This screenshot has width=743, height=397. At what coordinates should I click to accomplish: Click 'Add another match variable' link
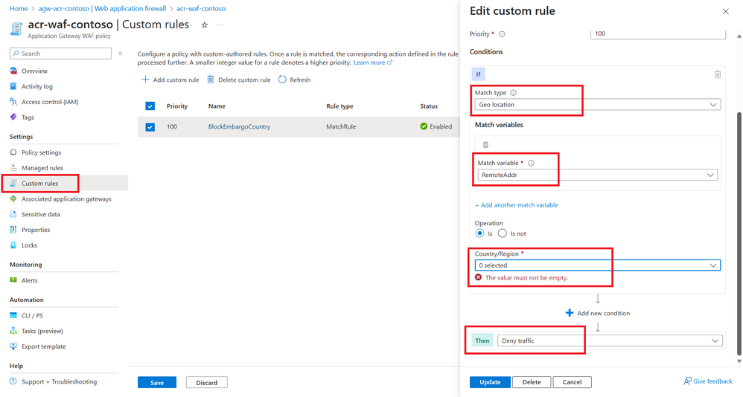point(517,205)
